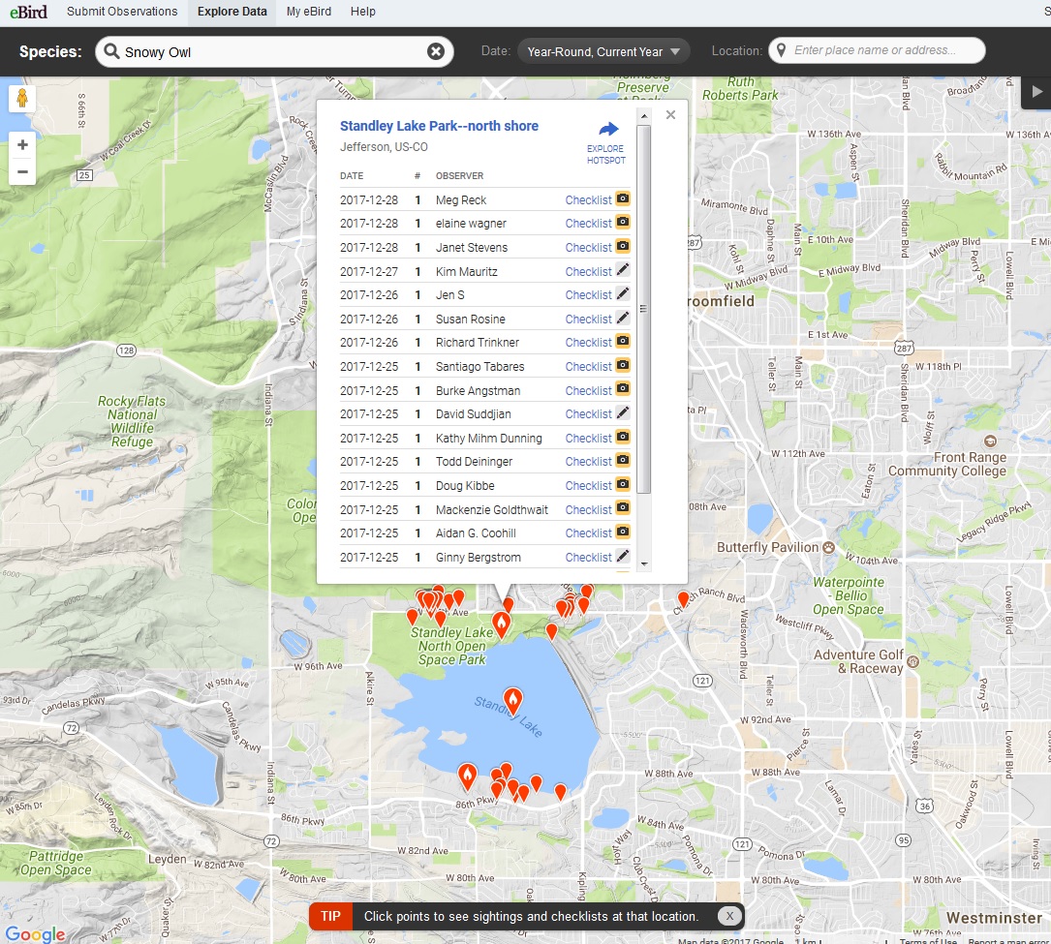Viewport: 1051px width, 944px height.
Task: Open Street View pegman icon
Action: click(x=22, y=99)
